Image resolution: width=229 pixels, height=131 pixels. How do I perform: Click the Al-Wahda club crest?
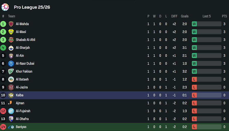coord(11,24)
